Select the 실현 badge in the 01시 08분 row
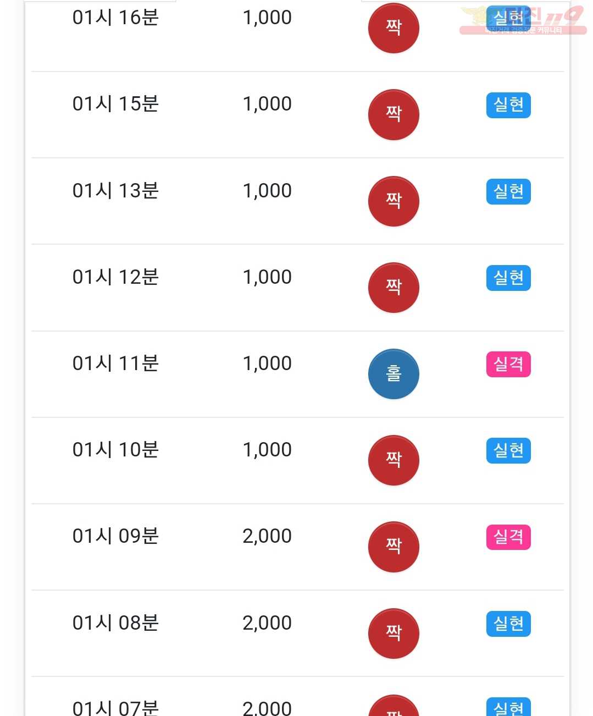The width and height of the screenshot is (593, 716). [x=508, y=624]
